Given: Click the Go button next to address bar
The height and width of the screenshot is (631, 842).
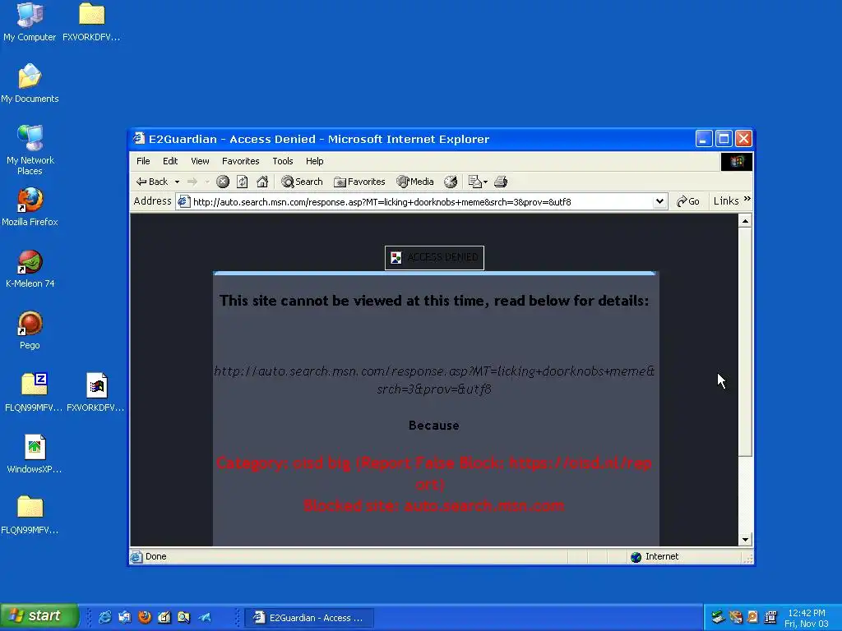Looking at the screenshot, I should [688, 201].
